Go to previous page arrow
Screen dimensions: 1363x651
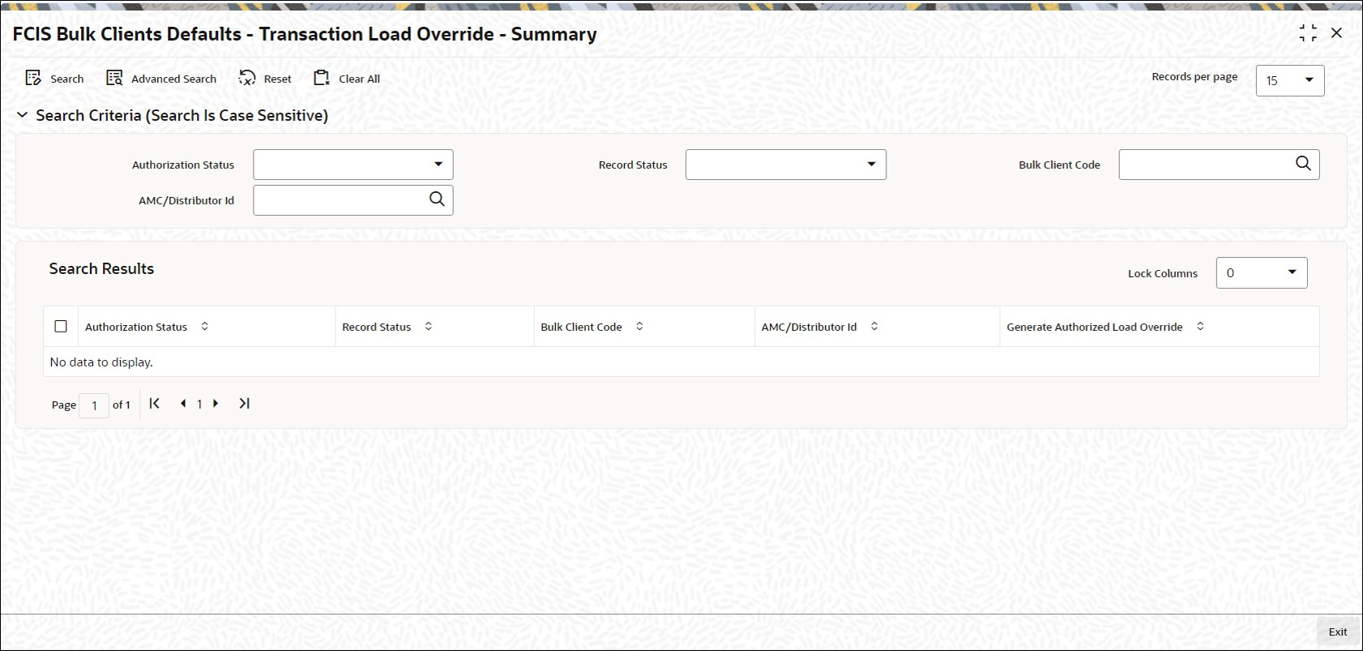pos(183,403)
